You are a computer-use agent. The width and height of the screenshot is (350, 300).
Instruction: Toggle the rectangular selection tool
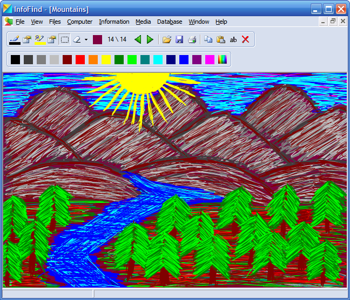pyautogui.click(x=65, y=40)
